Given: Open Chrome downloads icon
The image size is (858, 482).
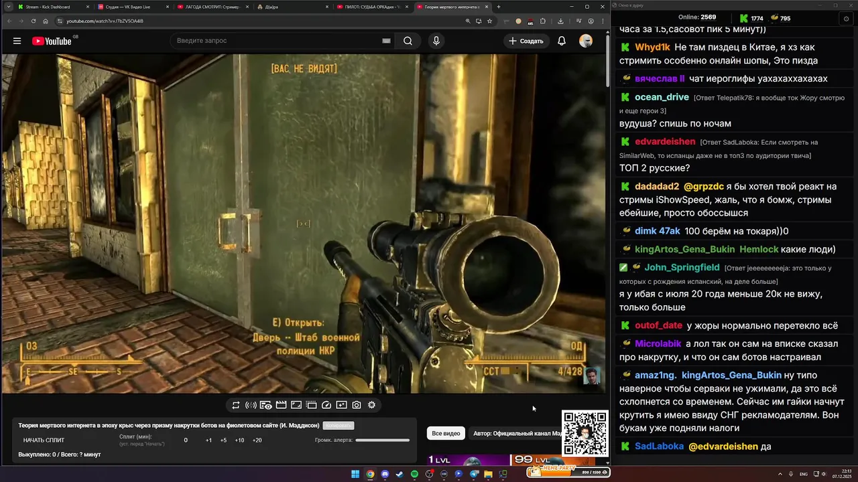Looking at the screenshot, I should [x=560, y=21].
